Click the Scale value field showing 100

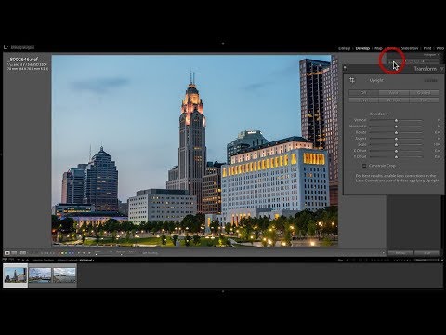pos(437,144)
